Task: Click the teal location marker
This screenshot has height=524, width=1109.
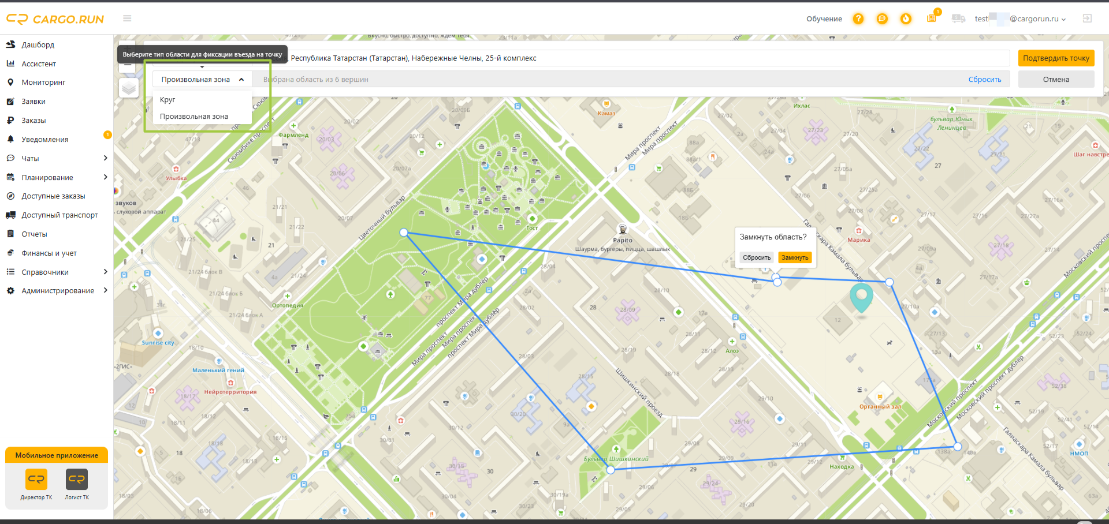Action: (x=861, y=298)
